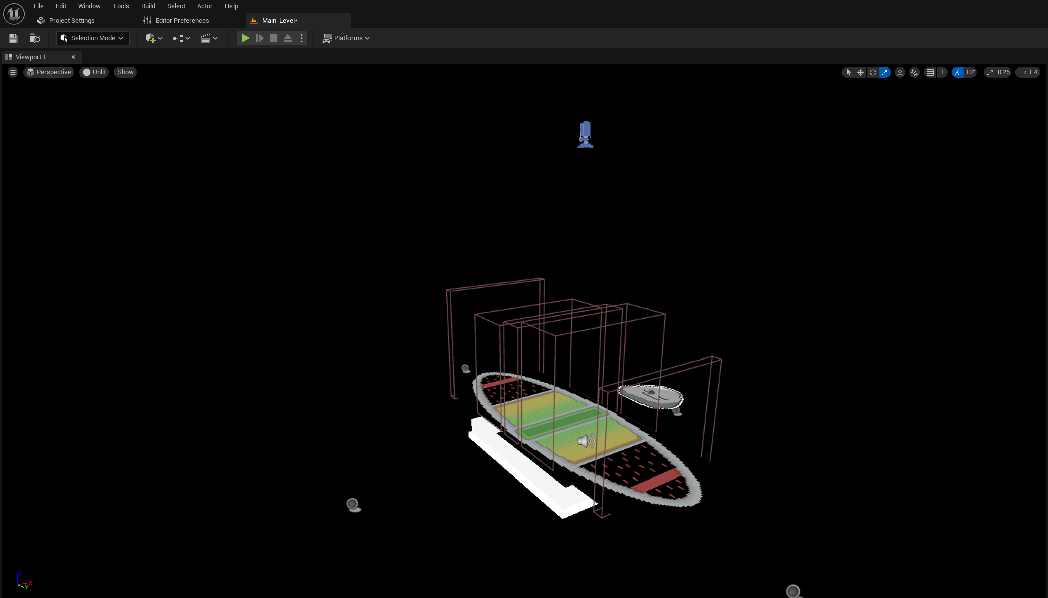The image size is (1048, 598).
Task: Expand the Platforms dropdown
Action: pyautogui.click(x=346, y=38)
